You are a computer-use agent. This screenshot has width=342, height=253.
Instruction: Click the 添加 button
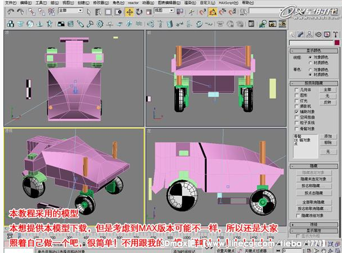tap(328, 136)
